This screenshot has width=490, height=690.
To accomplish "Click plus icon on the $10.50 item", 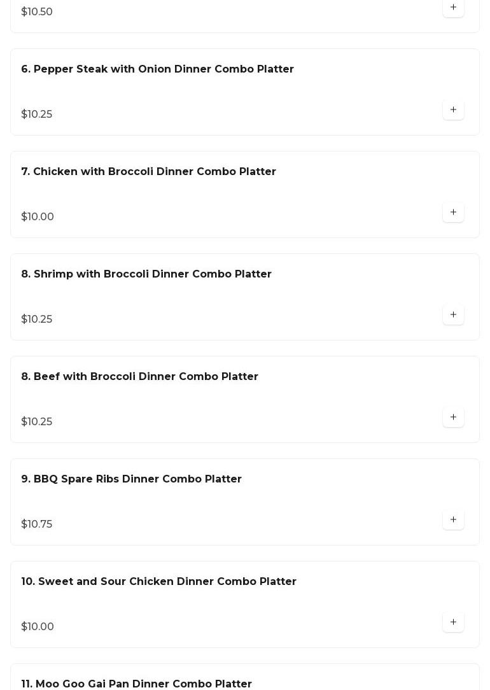I will [x=453, y=8].
